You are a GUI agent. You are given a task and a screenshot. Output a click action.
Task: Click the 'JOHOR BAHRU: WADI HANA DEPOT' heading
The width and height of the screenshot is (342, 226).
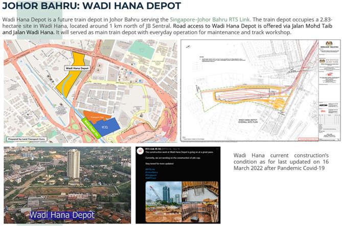[92, 6]
